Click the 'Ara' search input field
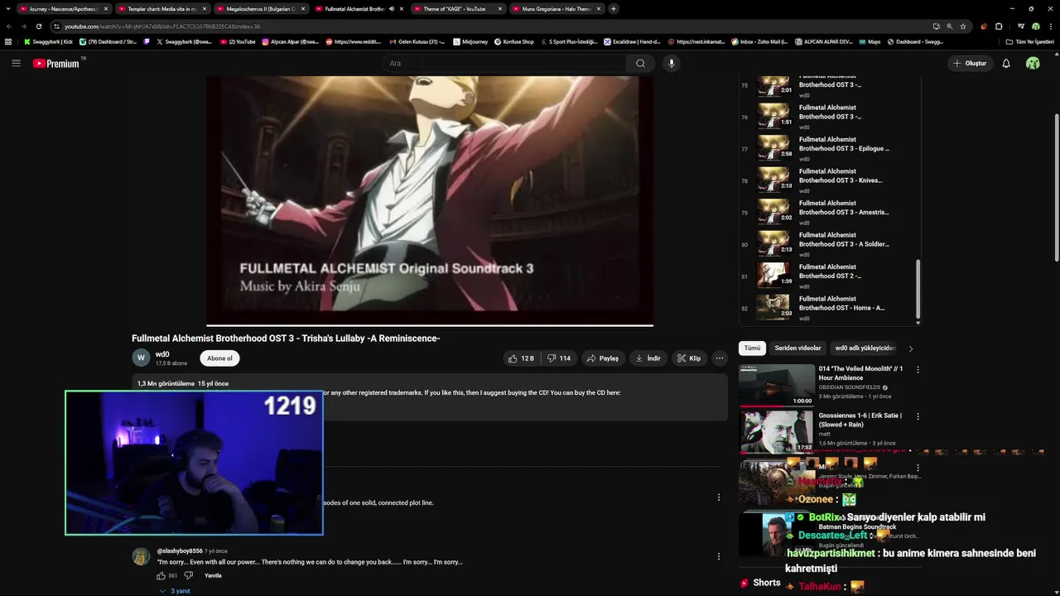The height and width of the screenshot is (596, 1060). click(x=505, y=63)
